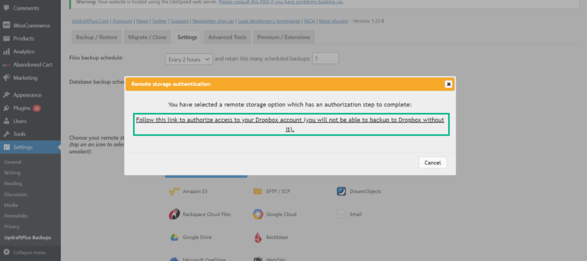The height and width of the screenshot is (261, 587).
Task: Click the Collapse menu arrow icon
Action: [6, 252]
